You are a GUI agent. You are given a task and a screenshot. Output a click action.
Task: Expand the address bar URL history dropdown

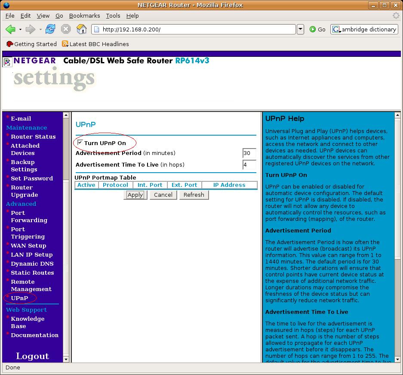click(x=300, y=29)
